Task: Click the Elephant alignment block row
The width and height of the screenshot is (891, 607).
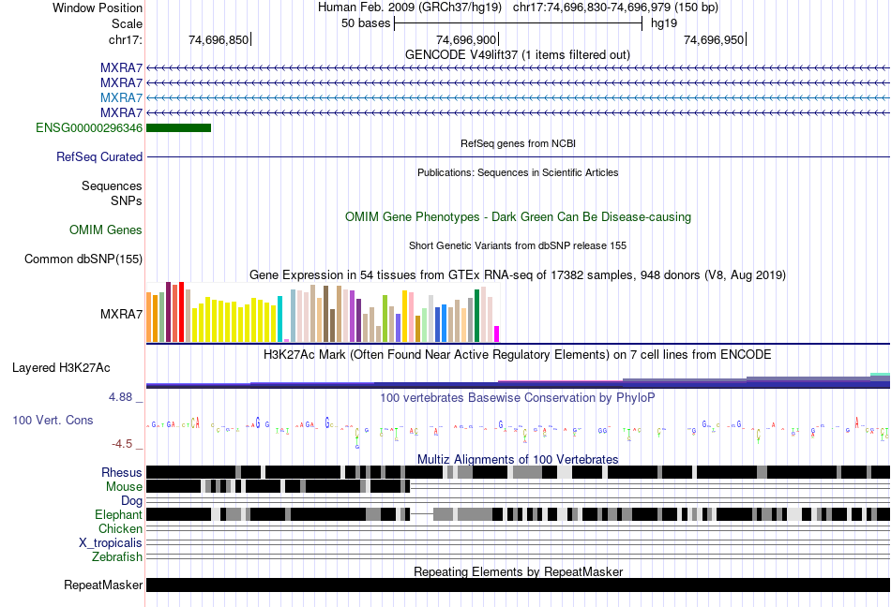Action: tap(518, 514)
